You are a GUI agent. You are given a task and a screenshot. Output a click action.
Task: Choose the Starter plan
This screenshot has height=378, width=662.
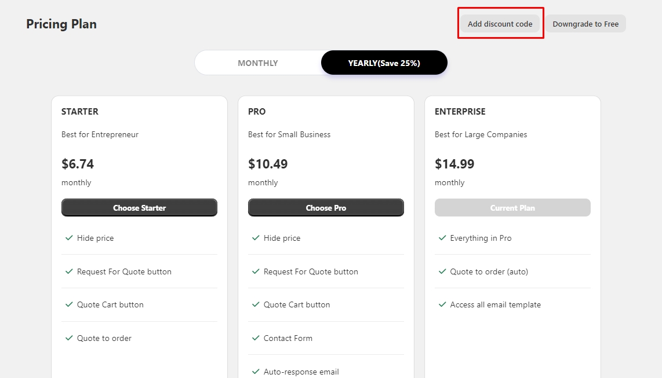pyautogui.click(x=139, y=208)
